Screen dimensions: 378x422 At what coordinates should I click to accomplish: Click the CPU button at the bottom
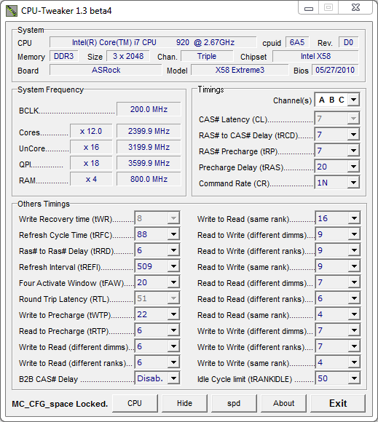click(135, 403)
